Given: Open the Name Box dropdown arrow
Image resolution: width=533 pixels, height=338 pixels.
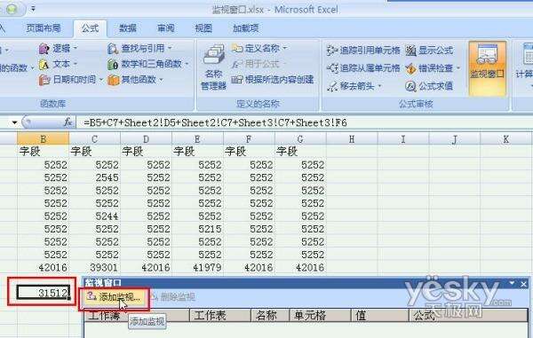Looking at the screenshot, I should point(14,122).
